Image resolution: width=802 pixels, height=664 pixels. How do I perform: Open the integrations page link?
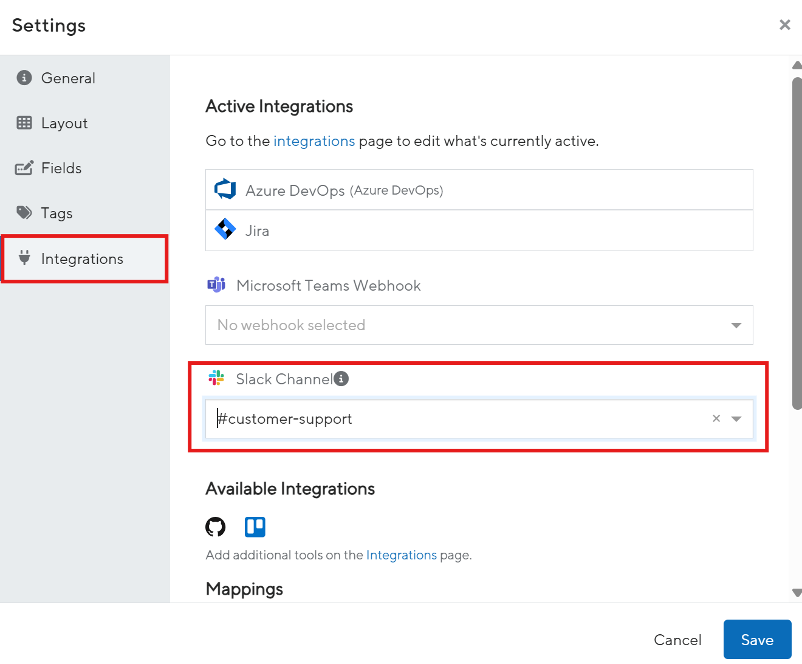[314, 140]
